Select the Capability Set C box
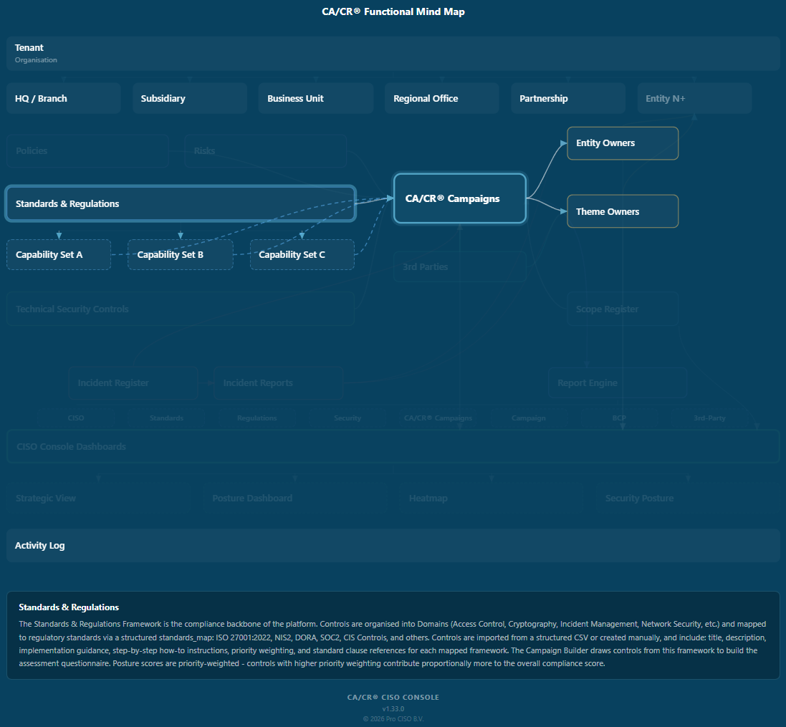The height and width of the screenshot is (727, 786). [302, 254]
